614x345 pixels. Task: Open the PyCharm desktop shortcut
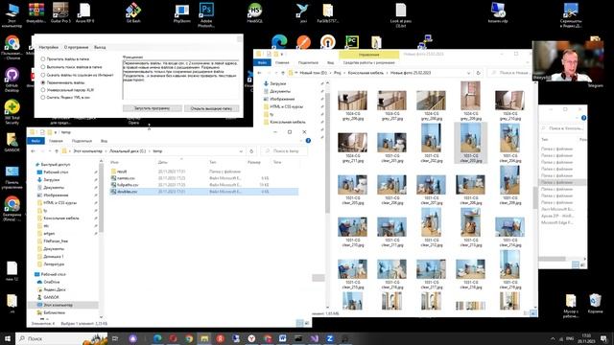pos(352,42)
